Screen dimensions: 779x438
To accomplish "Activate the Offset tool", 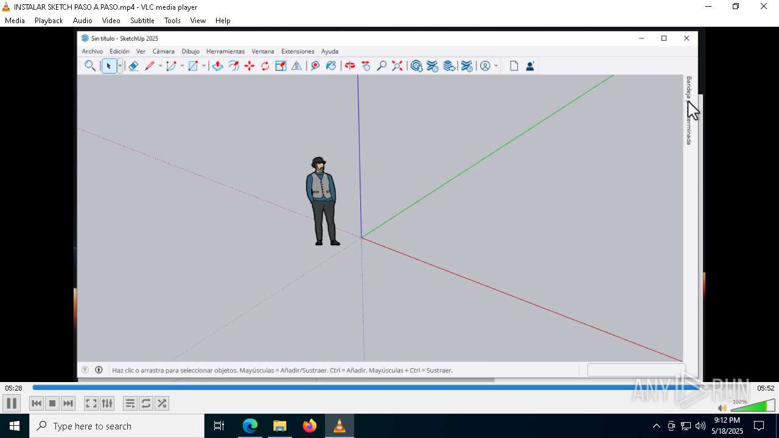I will pyautogui.click(x=234, y=66).
